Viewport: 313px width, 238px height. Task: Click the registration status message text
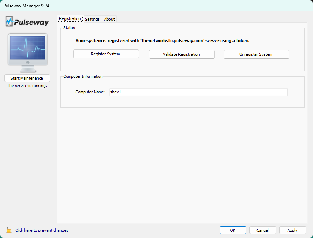tap(162, 41)
